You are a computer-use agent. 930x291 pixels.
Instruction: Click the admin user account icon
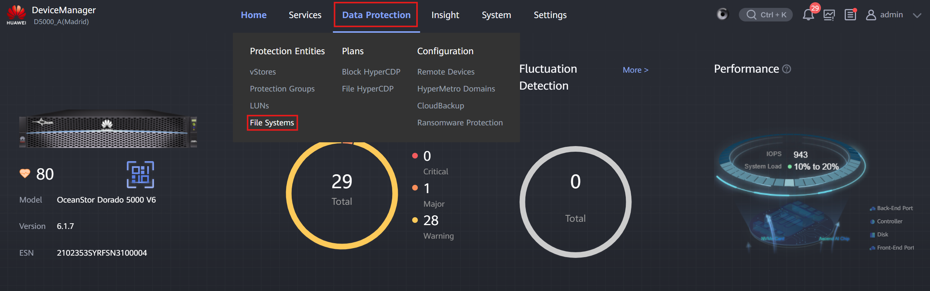click(x=871, y=15)
